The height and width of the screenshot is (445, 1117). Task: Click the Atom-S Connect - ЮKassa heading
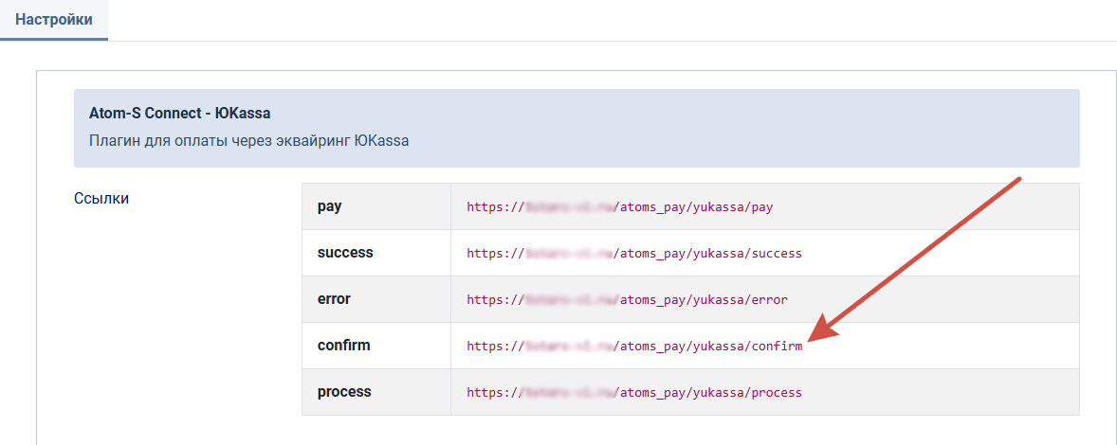coord(179,113)
